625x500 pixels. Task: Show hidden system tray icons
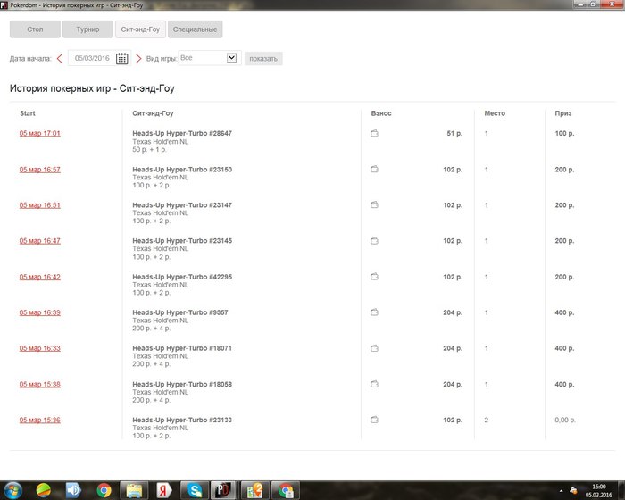click(x=562, y=491)
